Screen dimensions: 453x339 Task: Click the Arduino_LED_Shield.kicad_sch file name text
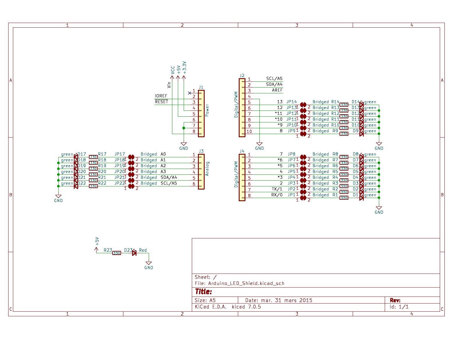pos(246,283)
